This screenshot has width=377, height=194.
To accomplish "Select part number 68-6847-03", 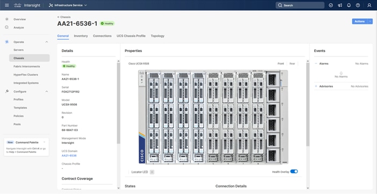I will pyautogui.click(x=70, y=130).
